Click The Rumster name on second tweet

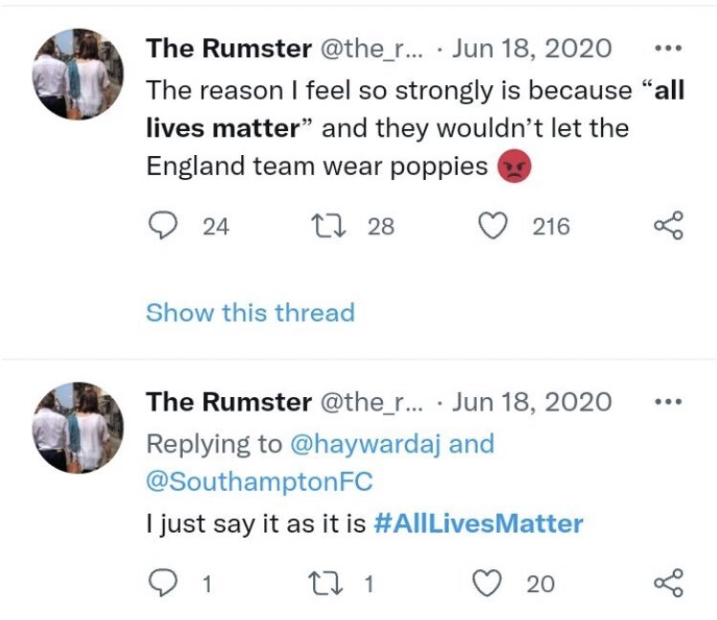click(x=229, y=402)
